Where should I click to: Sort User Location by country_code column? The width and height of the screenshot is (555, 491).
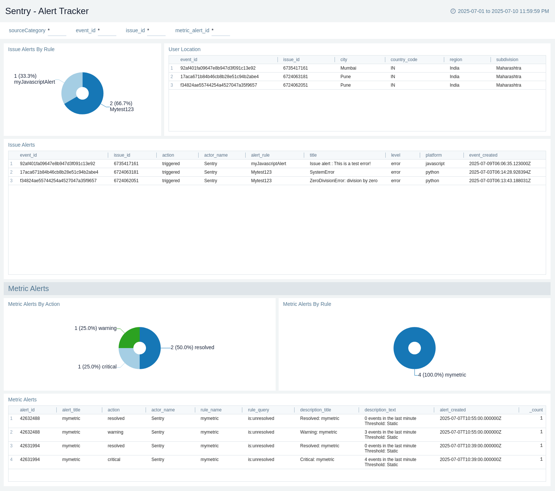(x=404, y=60)
